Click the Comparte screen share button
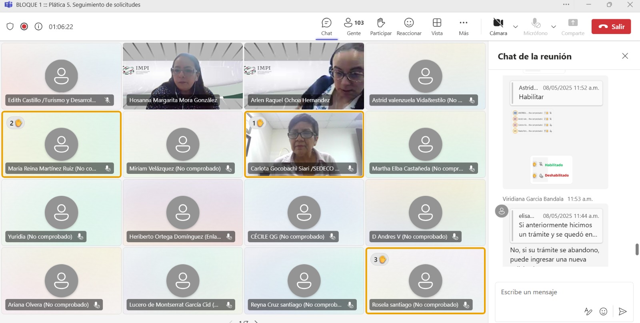This screenshot has height=323, width=640. (x=573, y=27)
